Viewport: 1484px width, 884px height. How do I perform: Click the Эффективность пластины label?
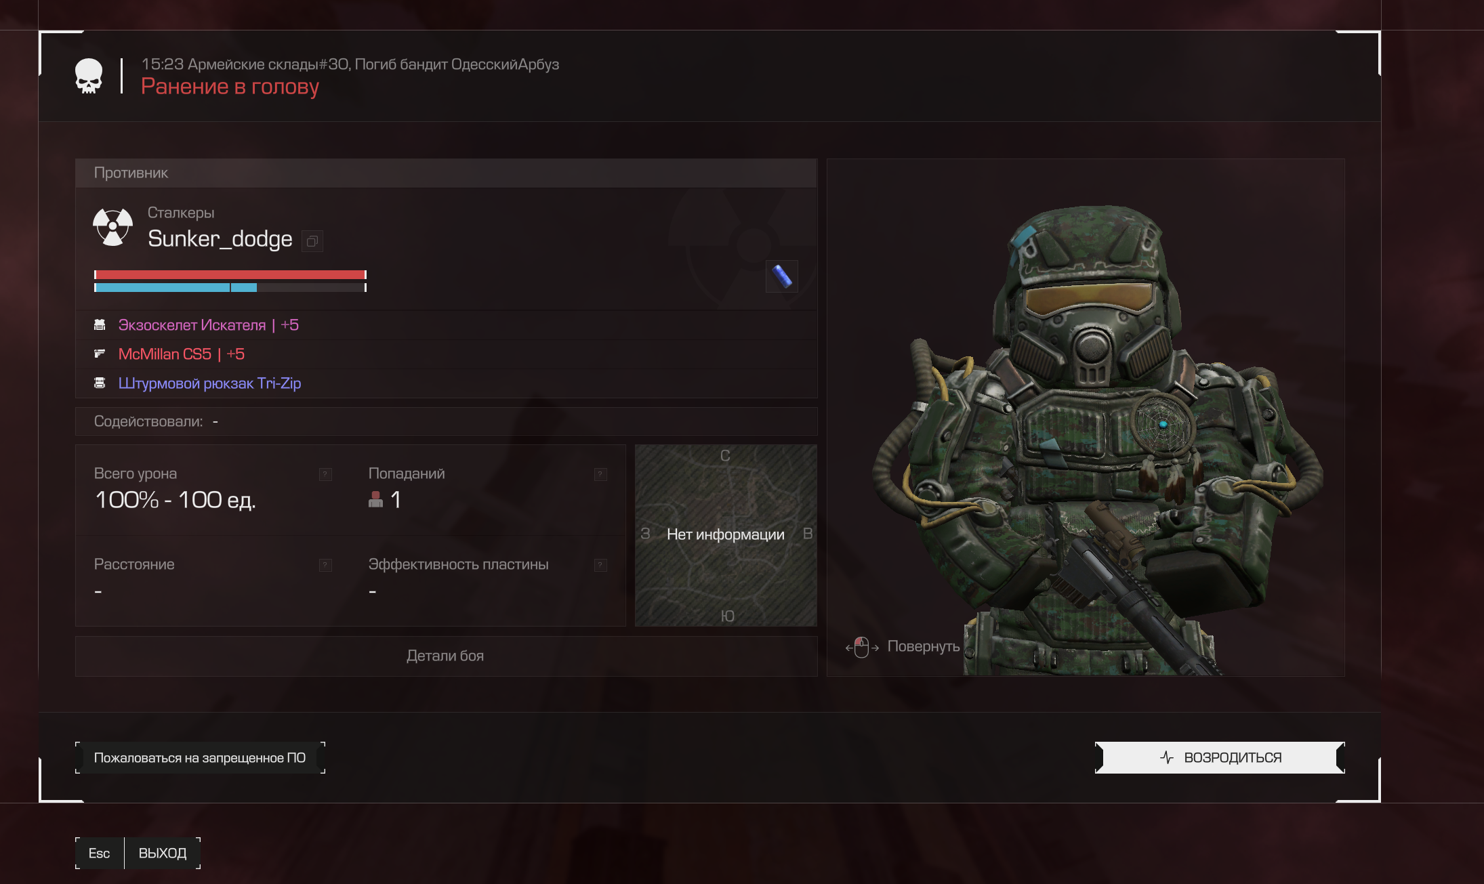point(459,564)
